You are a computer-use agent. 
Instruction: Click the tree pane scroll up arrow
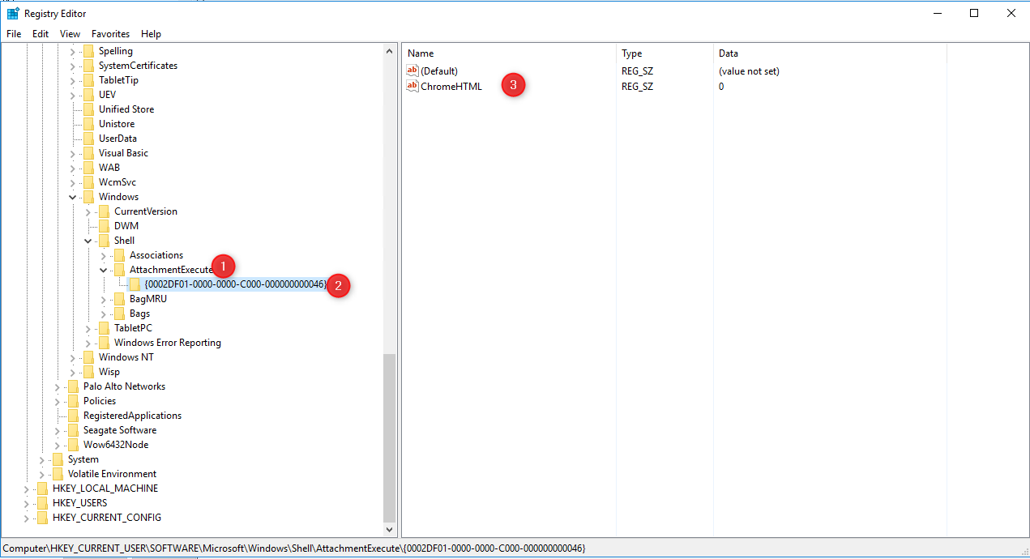coord(390,52)
